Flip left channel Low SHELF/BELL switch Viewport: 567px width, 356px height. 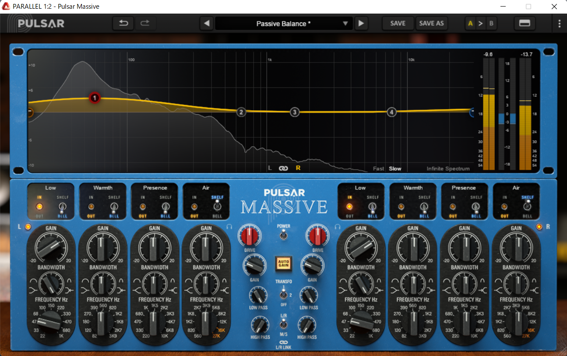(x=62, y=206)
